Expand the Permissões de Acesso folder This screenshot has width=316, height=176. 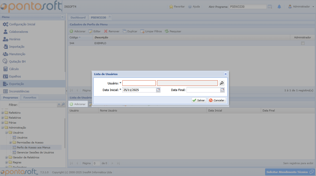(x=11, y=143)
